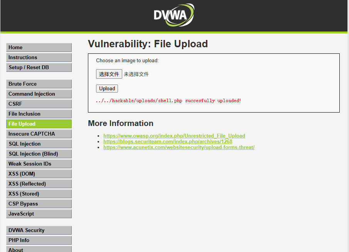The image size is (349, 252).
Task: Open the SQL Injection module
Action: (39, 144)
